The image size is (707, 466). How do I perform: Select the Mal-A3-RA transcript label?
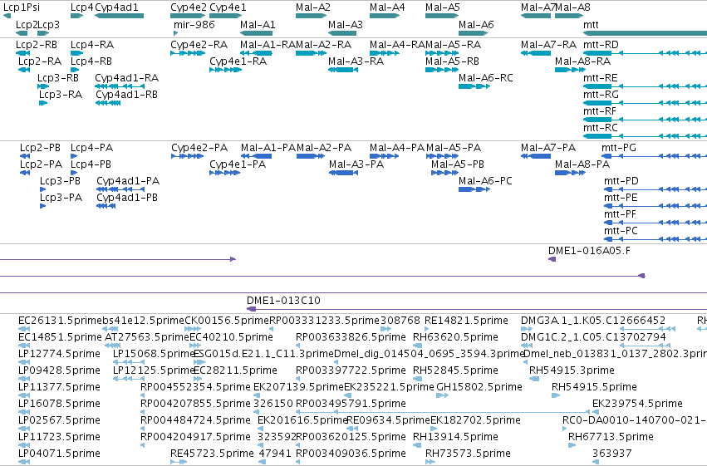[356, 61]
